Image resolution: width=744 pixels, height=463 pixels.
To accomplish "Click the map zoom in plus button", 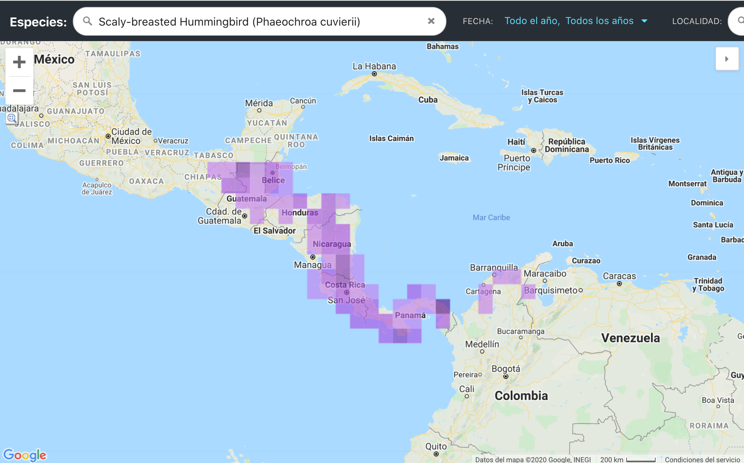I will (19, 62).
